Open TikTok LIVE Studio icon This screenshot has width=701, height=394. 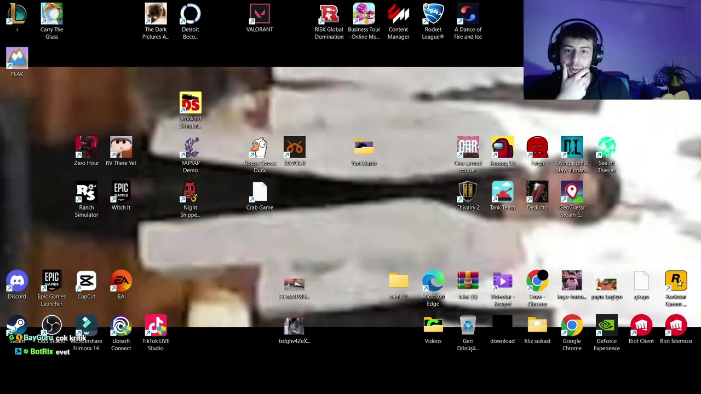[x=156, y=333]
